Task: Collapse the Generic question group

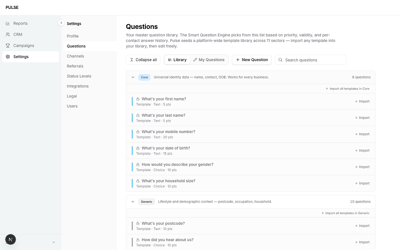Action: tap(133, 202)
